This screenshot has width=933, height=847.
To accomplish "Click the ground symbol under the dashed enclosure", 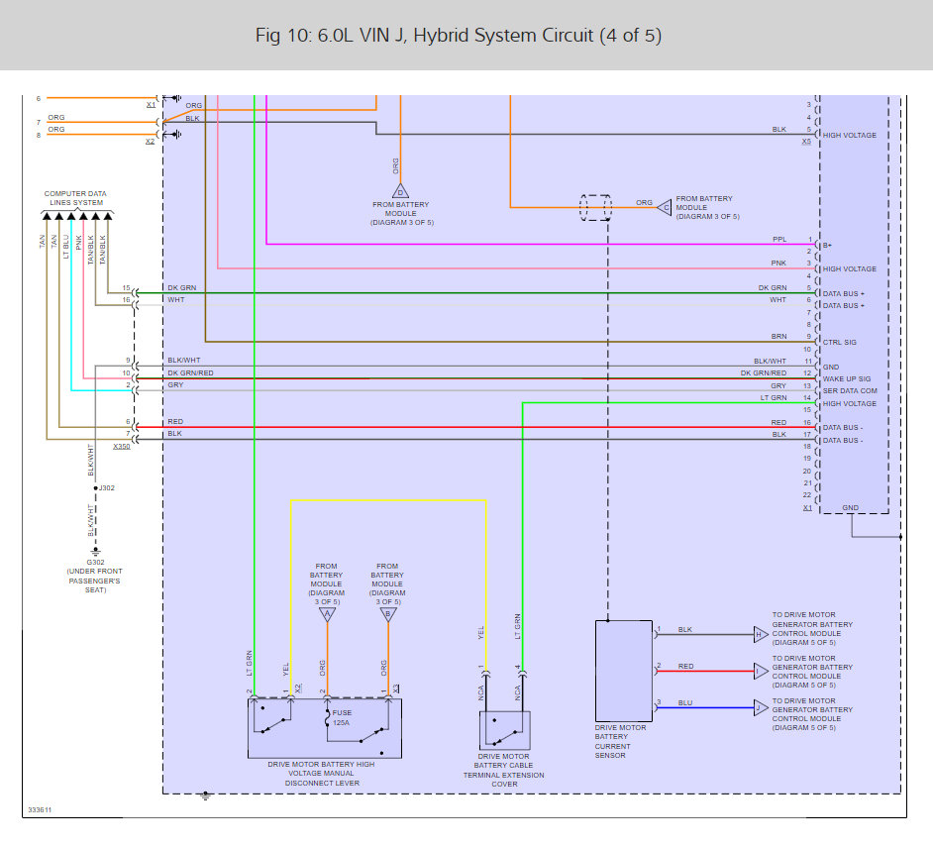I will (205, 796).
